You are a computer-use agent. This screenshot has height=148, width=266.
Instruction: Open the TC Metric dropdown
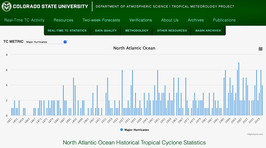tap(46, 42)
